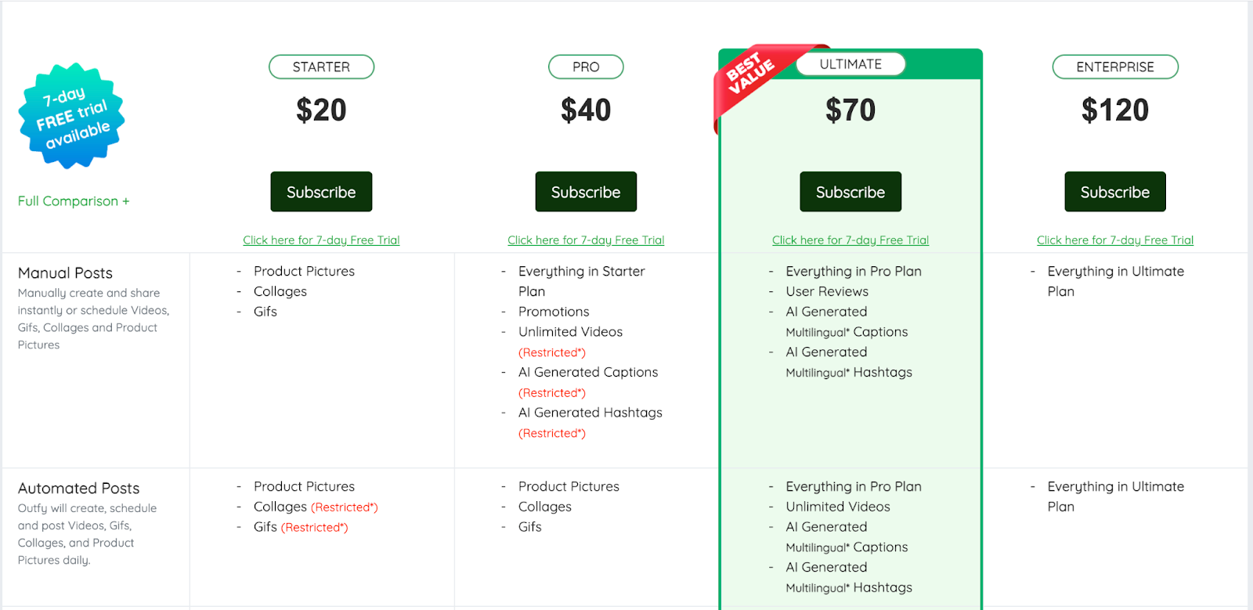Click the $70 Ultimate price
This screenshot has height=610, width=1253.
850,110
